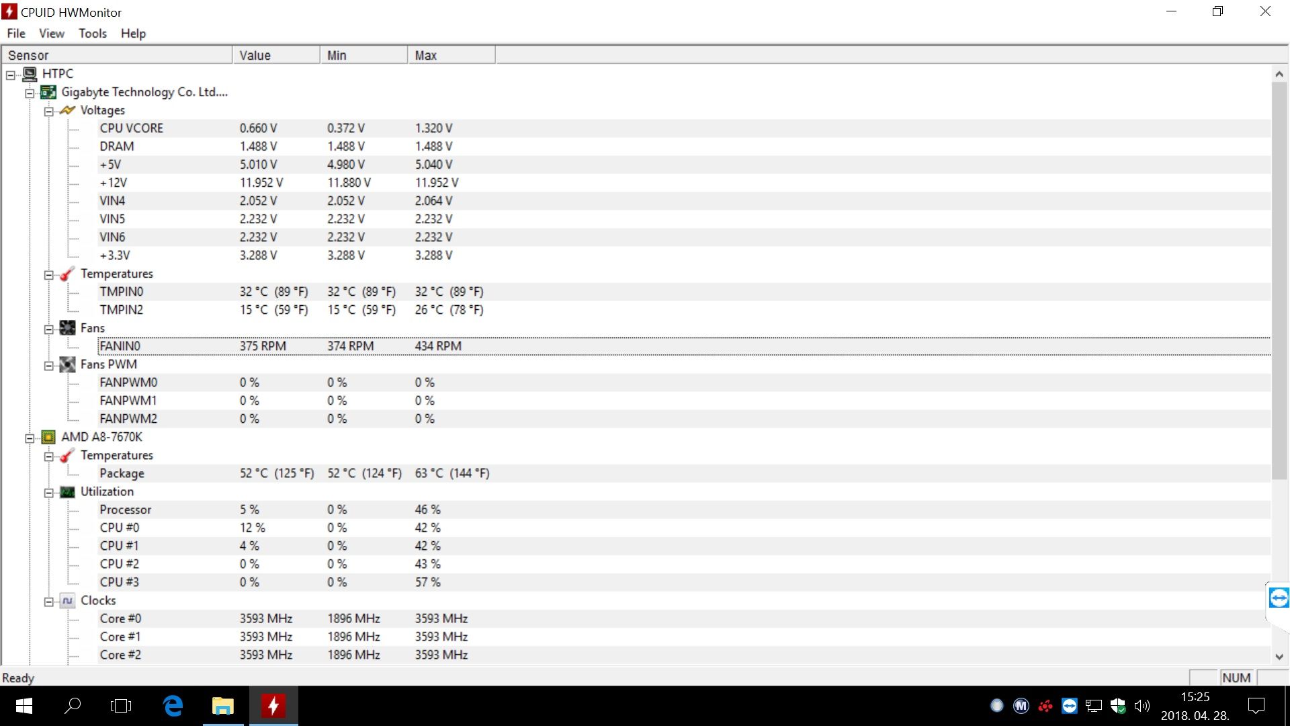Click the AMD Temperatures thermometer icon

[67, 455]
